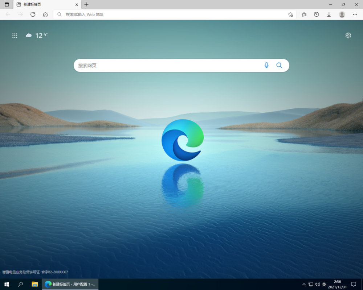Open File Explorer from taskbar
363x290 pixels.
[x=35, y=284]
